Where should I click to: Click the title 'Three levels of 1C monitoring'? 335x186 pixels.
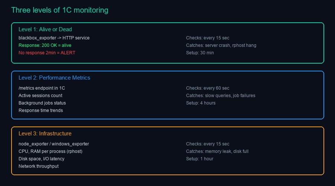coord(60,10)
